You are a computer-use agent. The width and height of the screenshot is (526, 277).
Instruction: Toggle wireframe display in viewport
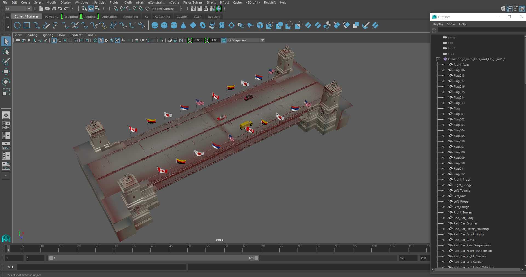point(95,40)
